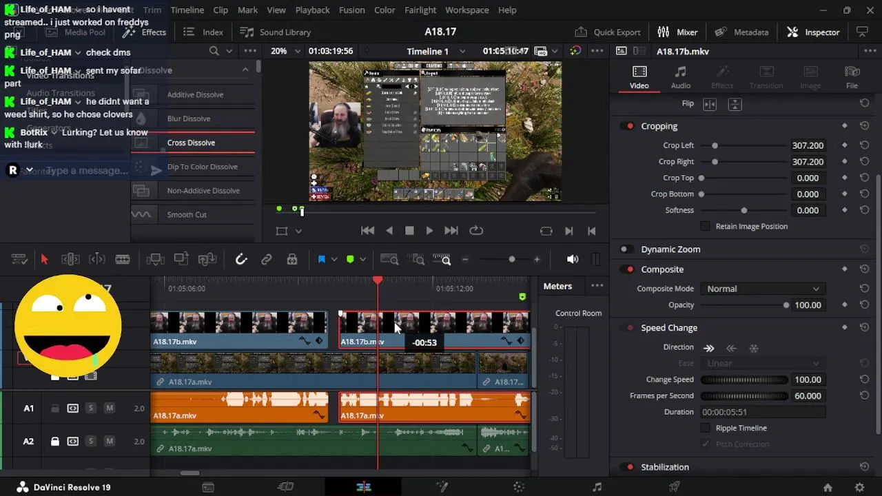Click the timeline zoom-out minus icon
The image size is (882, 496).
pos(465,259)
